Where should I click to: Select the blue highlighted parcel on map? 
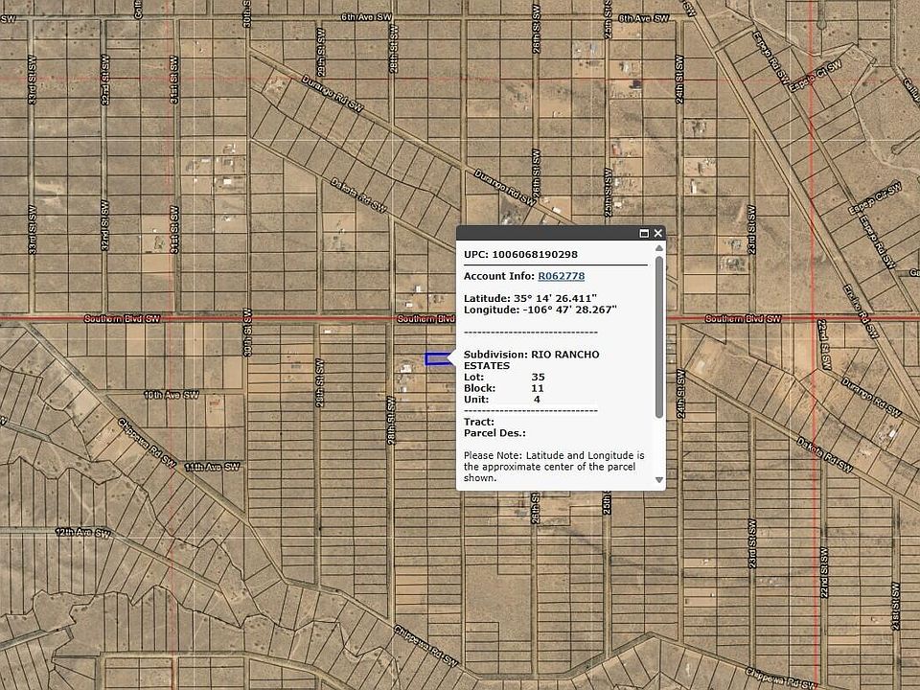coord(437,358)
